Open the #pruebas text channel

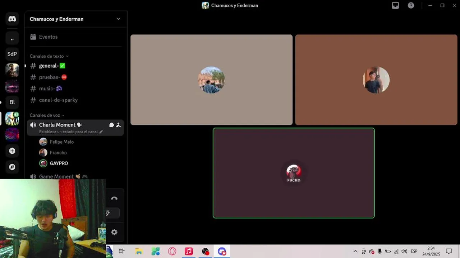coord(75,77)
